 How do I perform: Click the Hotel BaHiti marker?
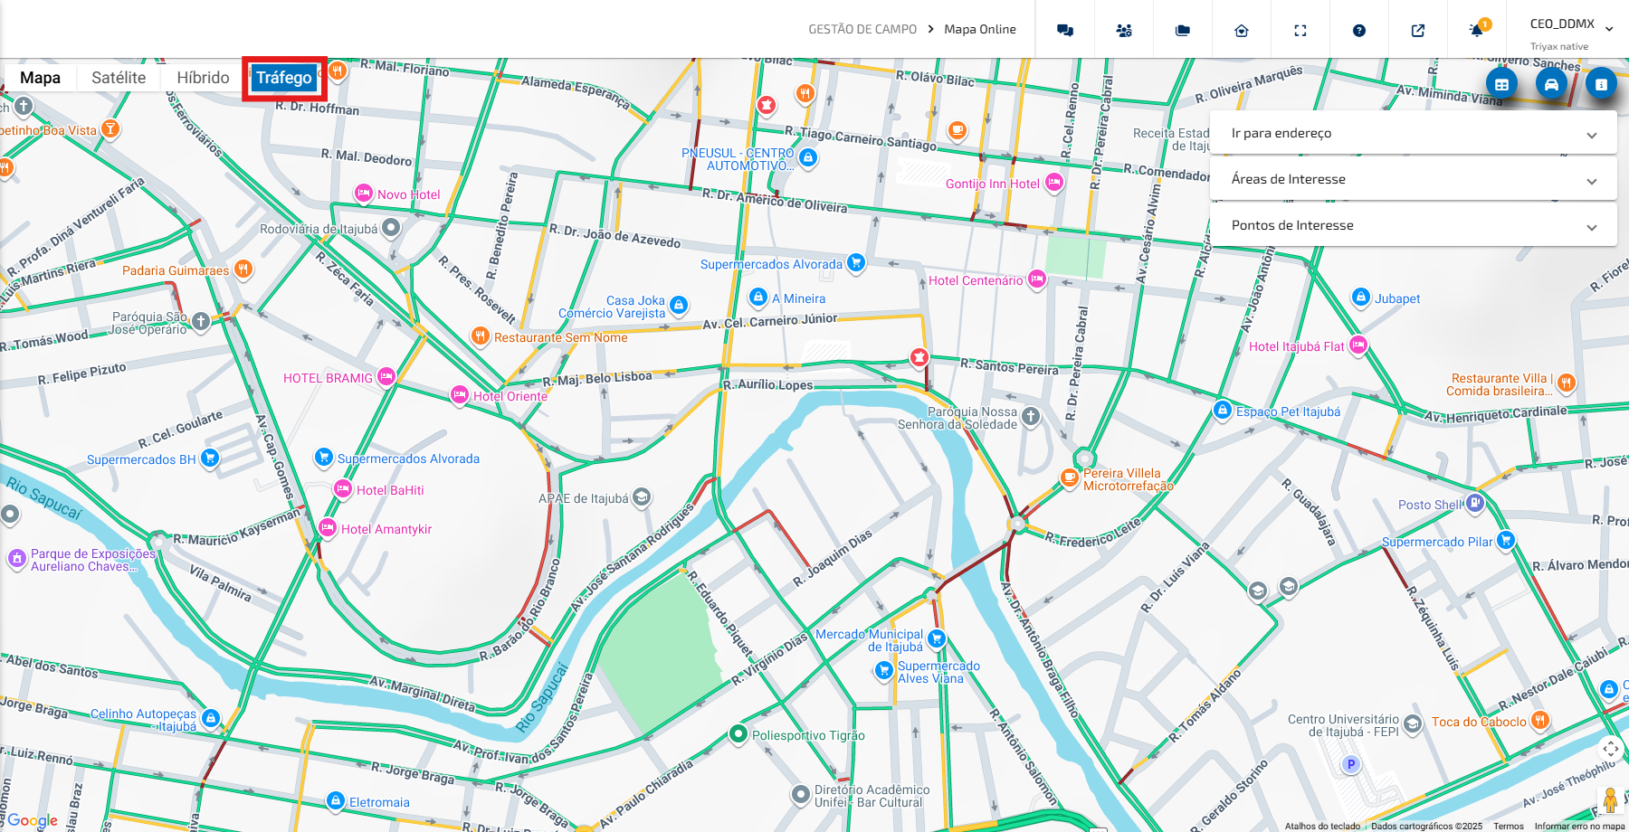point(343,489)
